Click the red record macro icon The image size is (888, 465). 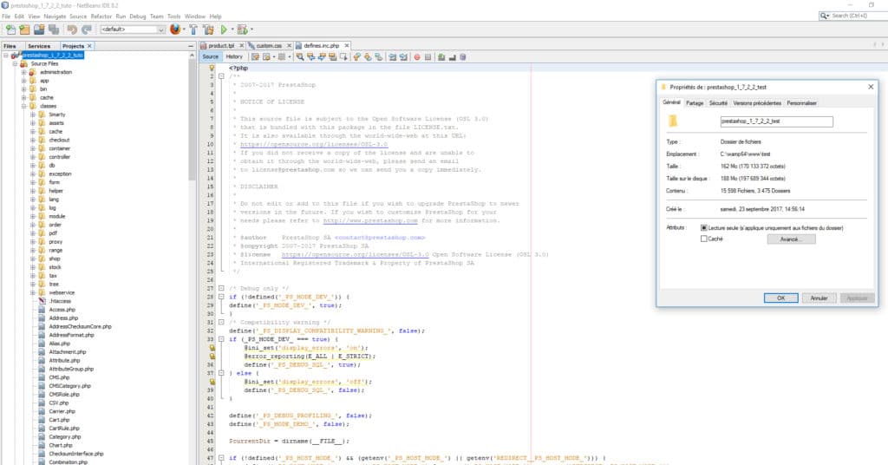pyautogui.click(x=417, y=56)
